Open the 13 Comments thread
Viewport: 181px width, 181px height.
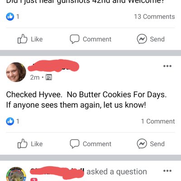click(154, 17)
